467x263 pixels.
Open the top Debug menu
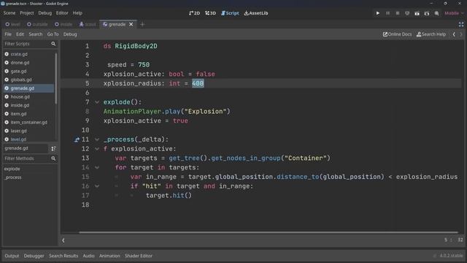(x=45, y=13)
